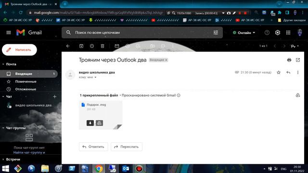The image size is (308, 173).
Task: Open more actions menu in email toolbar
Action: (x=172, y=46)
